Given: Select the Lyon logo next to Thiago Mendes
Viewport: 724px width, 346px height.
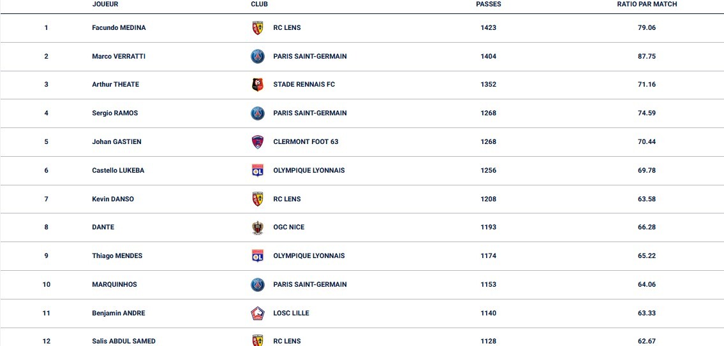Looking at the screenshot, I should [x=258, y=256].
